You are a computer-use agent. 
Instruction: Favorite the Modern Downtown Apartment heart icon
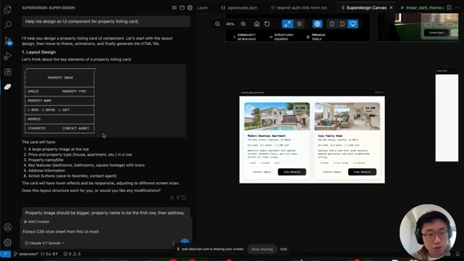249,107
